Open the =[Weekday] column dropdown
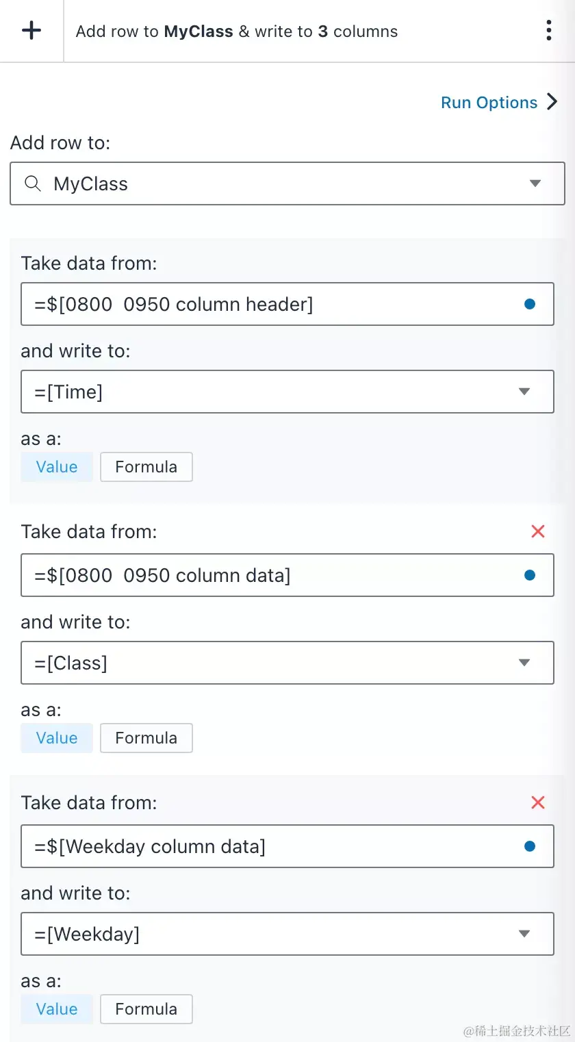The image size is (575, 1042). coord(524,934)
